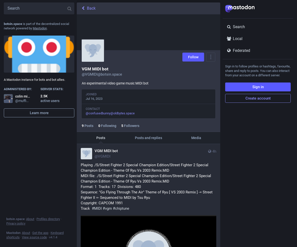Click the VGM MIDI bot profile avatar
The height and width of the screenshot is (247, 297).
(x=93, y=51)
